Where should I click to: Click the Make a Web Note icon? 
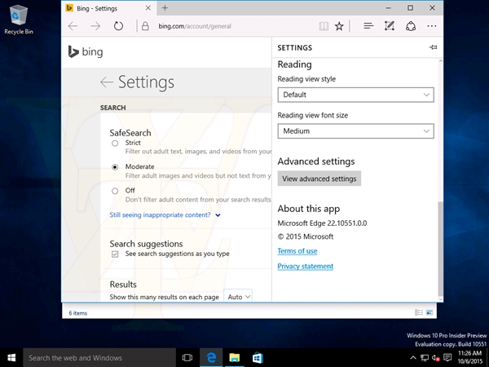point(390,26)
